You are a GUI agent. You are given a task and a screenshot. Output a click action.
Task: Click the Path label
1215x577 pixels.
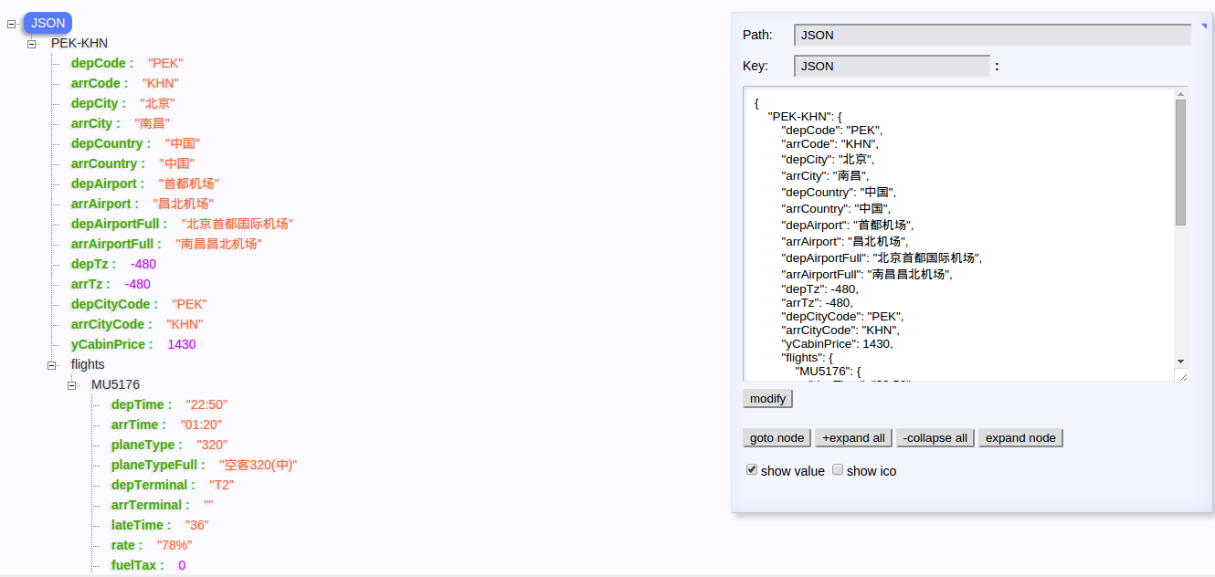757,35
